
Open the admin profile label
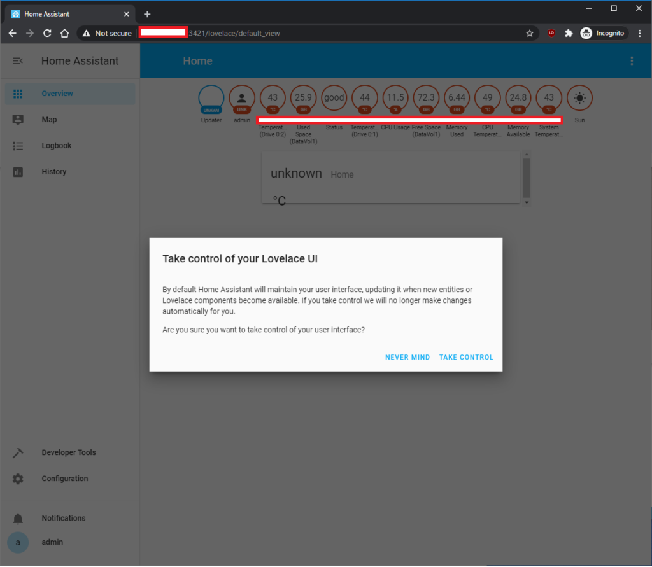(x=52, y=542)
